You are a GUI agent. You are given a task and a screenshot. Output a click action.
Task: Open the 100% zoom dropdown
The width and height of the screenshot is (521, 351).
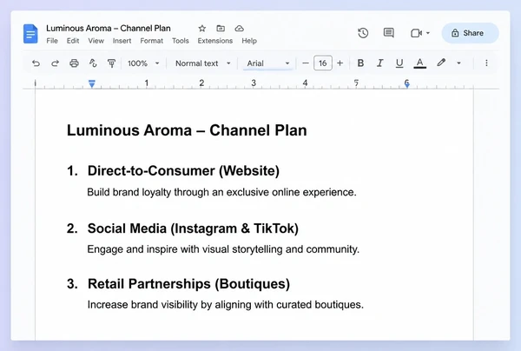[x=143, y=63]
